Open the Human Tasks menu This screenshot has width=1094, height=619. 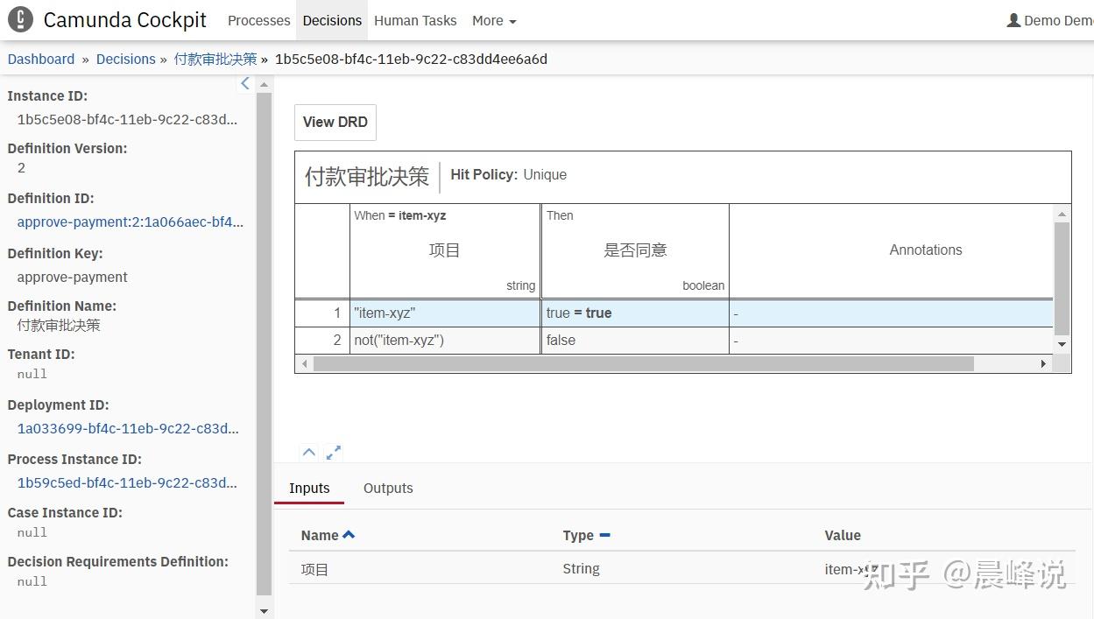415,20
